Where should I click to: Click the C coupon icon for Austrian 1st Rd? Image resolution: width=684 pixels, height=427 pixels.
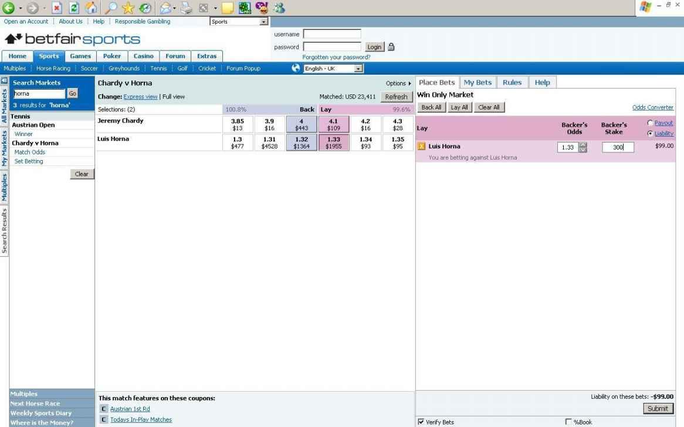[104, 409]
